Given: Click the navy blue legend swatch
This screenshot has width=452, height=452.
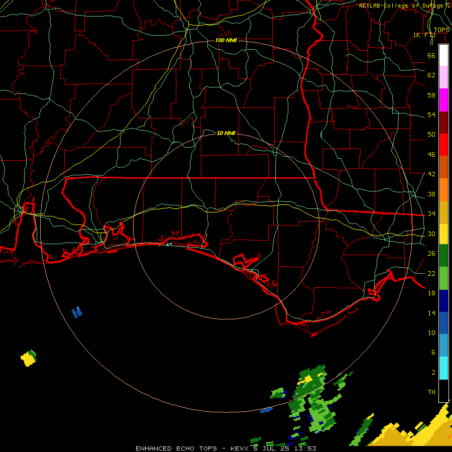Looking at the screenshot, I should pyautogui.click(x=443, y=301).
